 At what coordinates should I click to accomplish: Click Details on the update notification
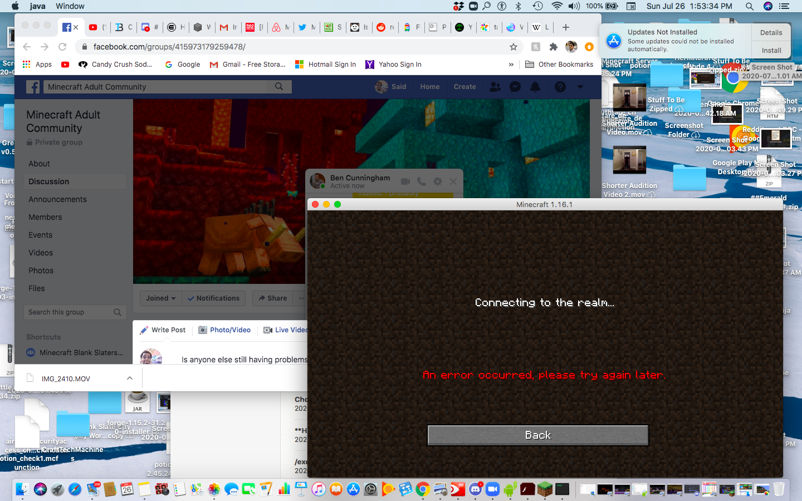pos(771,33)
